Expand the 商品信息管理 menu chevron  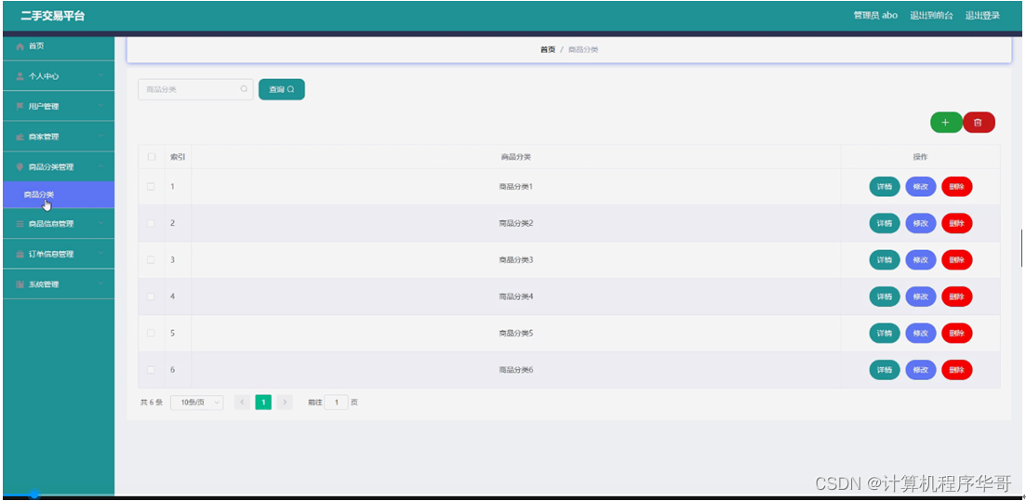pos(100,223)
